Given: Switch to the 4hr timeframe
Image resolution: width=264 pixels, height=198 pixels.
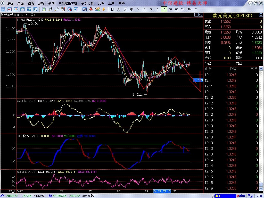Looking at the screenshot, I should 190,9.
